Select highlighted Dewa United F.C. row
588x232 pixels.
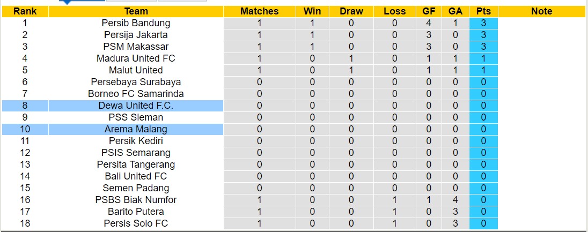pos(136,106)
